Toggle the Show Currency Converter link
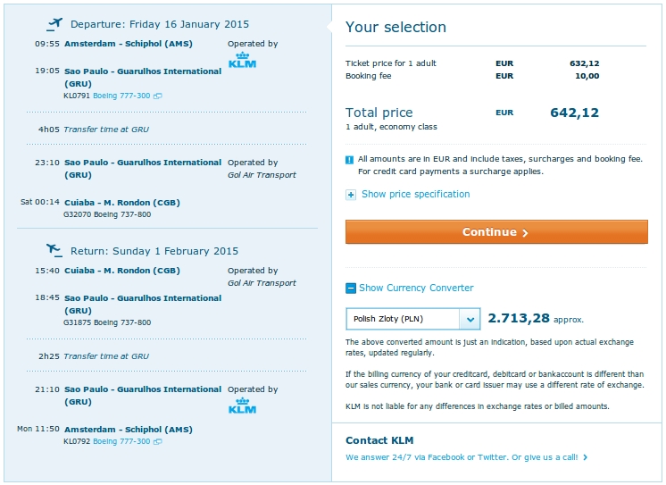 416,288
